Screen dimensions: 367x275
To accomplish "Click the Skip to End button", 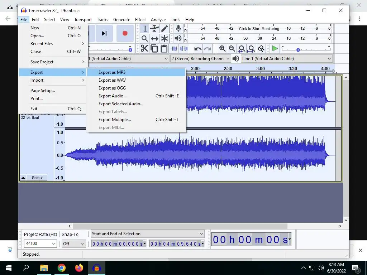I will [104, 33].
